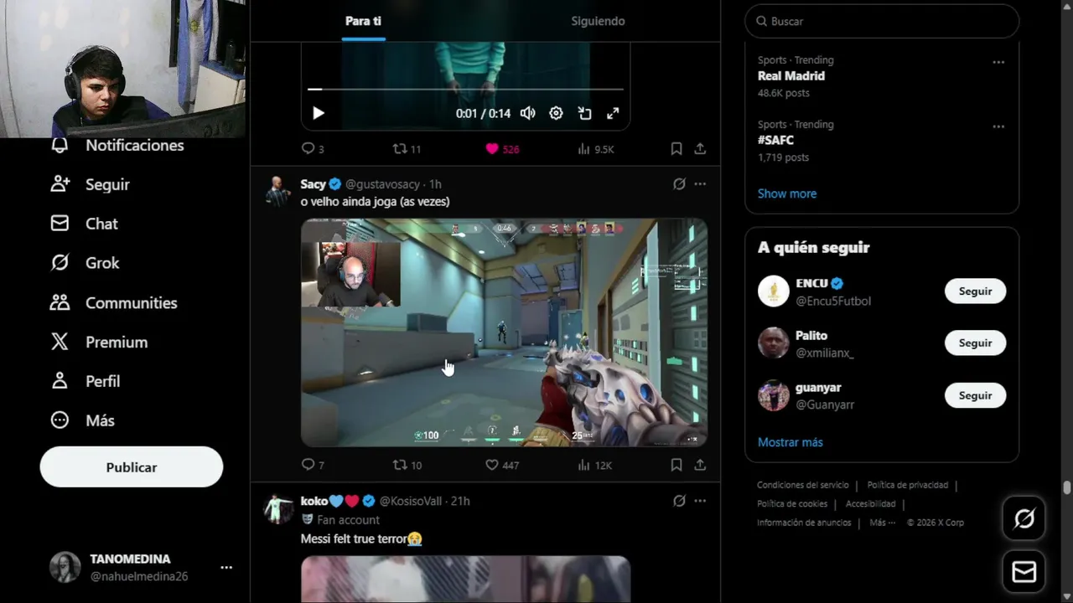Repost the top post with 11 reposts
The height and width of the screenshot is (603, 1073).
407,148
